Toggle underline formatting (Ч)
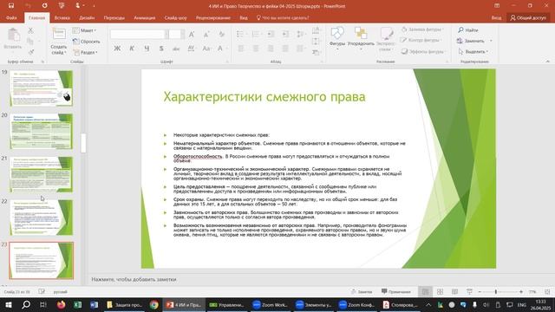 (147, 49)
